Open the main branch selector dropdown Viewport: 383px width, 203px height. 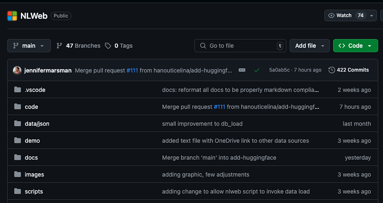coord(29,46)
